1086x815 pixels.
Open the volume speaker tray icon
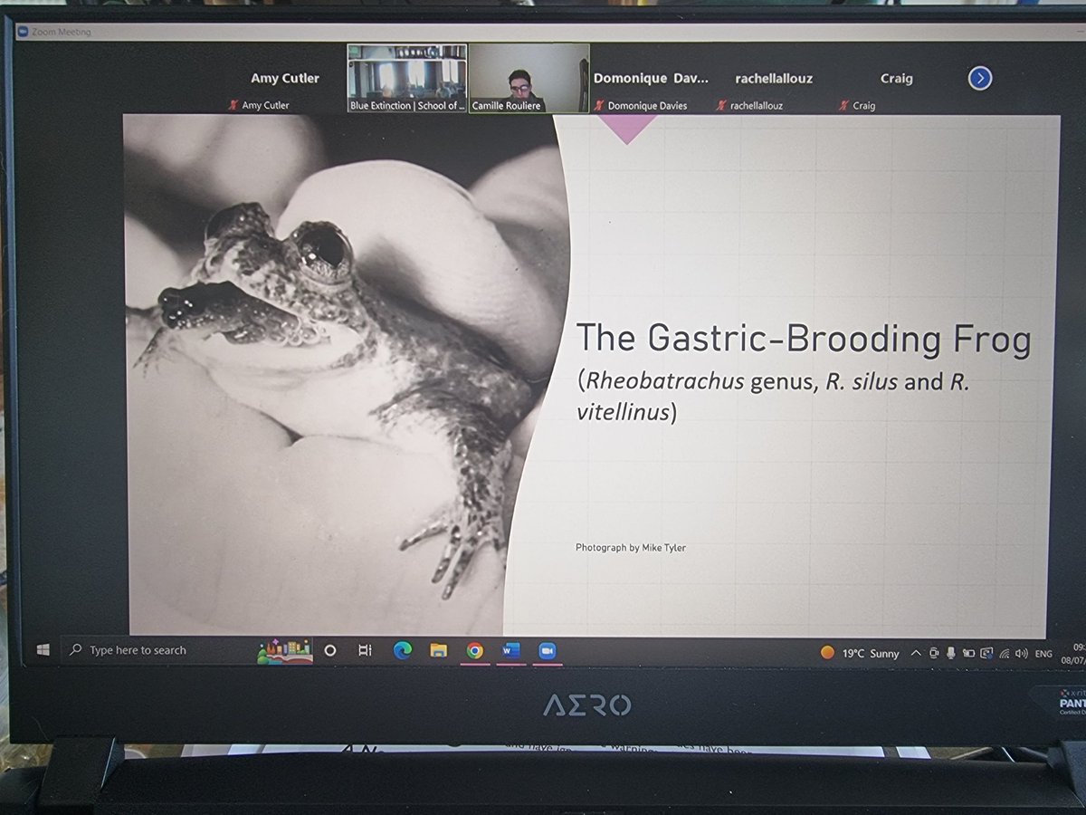1022,653
